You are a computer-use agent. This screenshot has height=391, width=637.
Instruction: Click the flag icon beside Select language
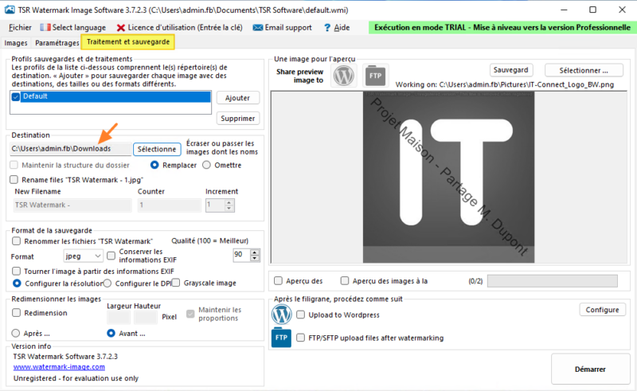45,27
